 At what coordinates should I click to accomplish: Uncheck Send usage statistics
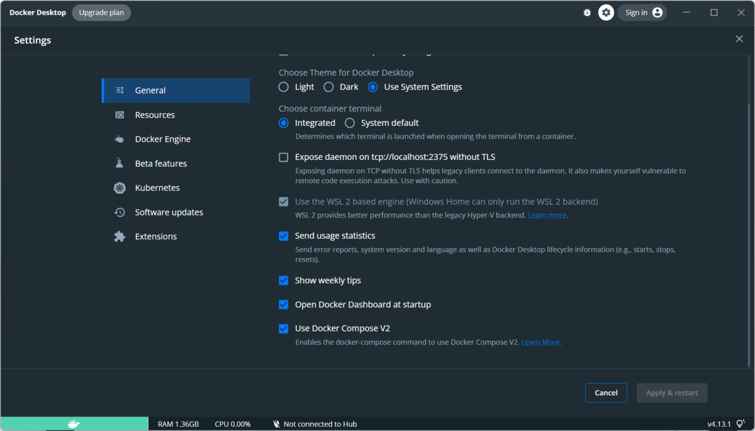pos(284,236)
